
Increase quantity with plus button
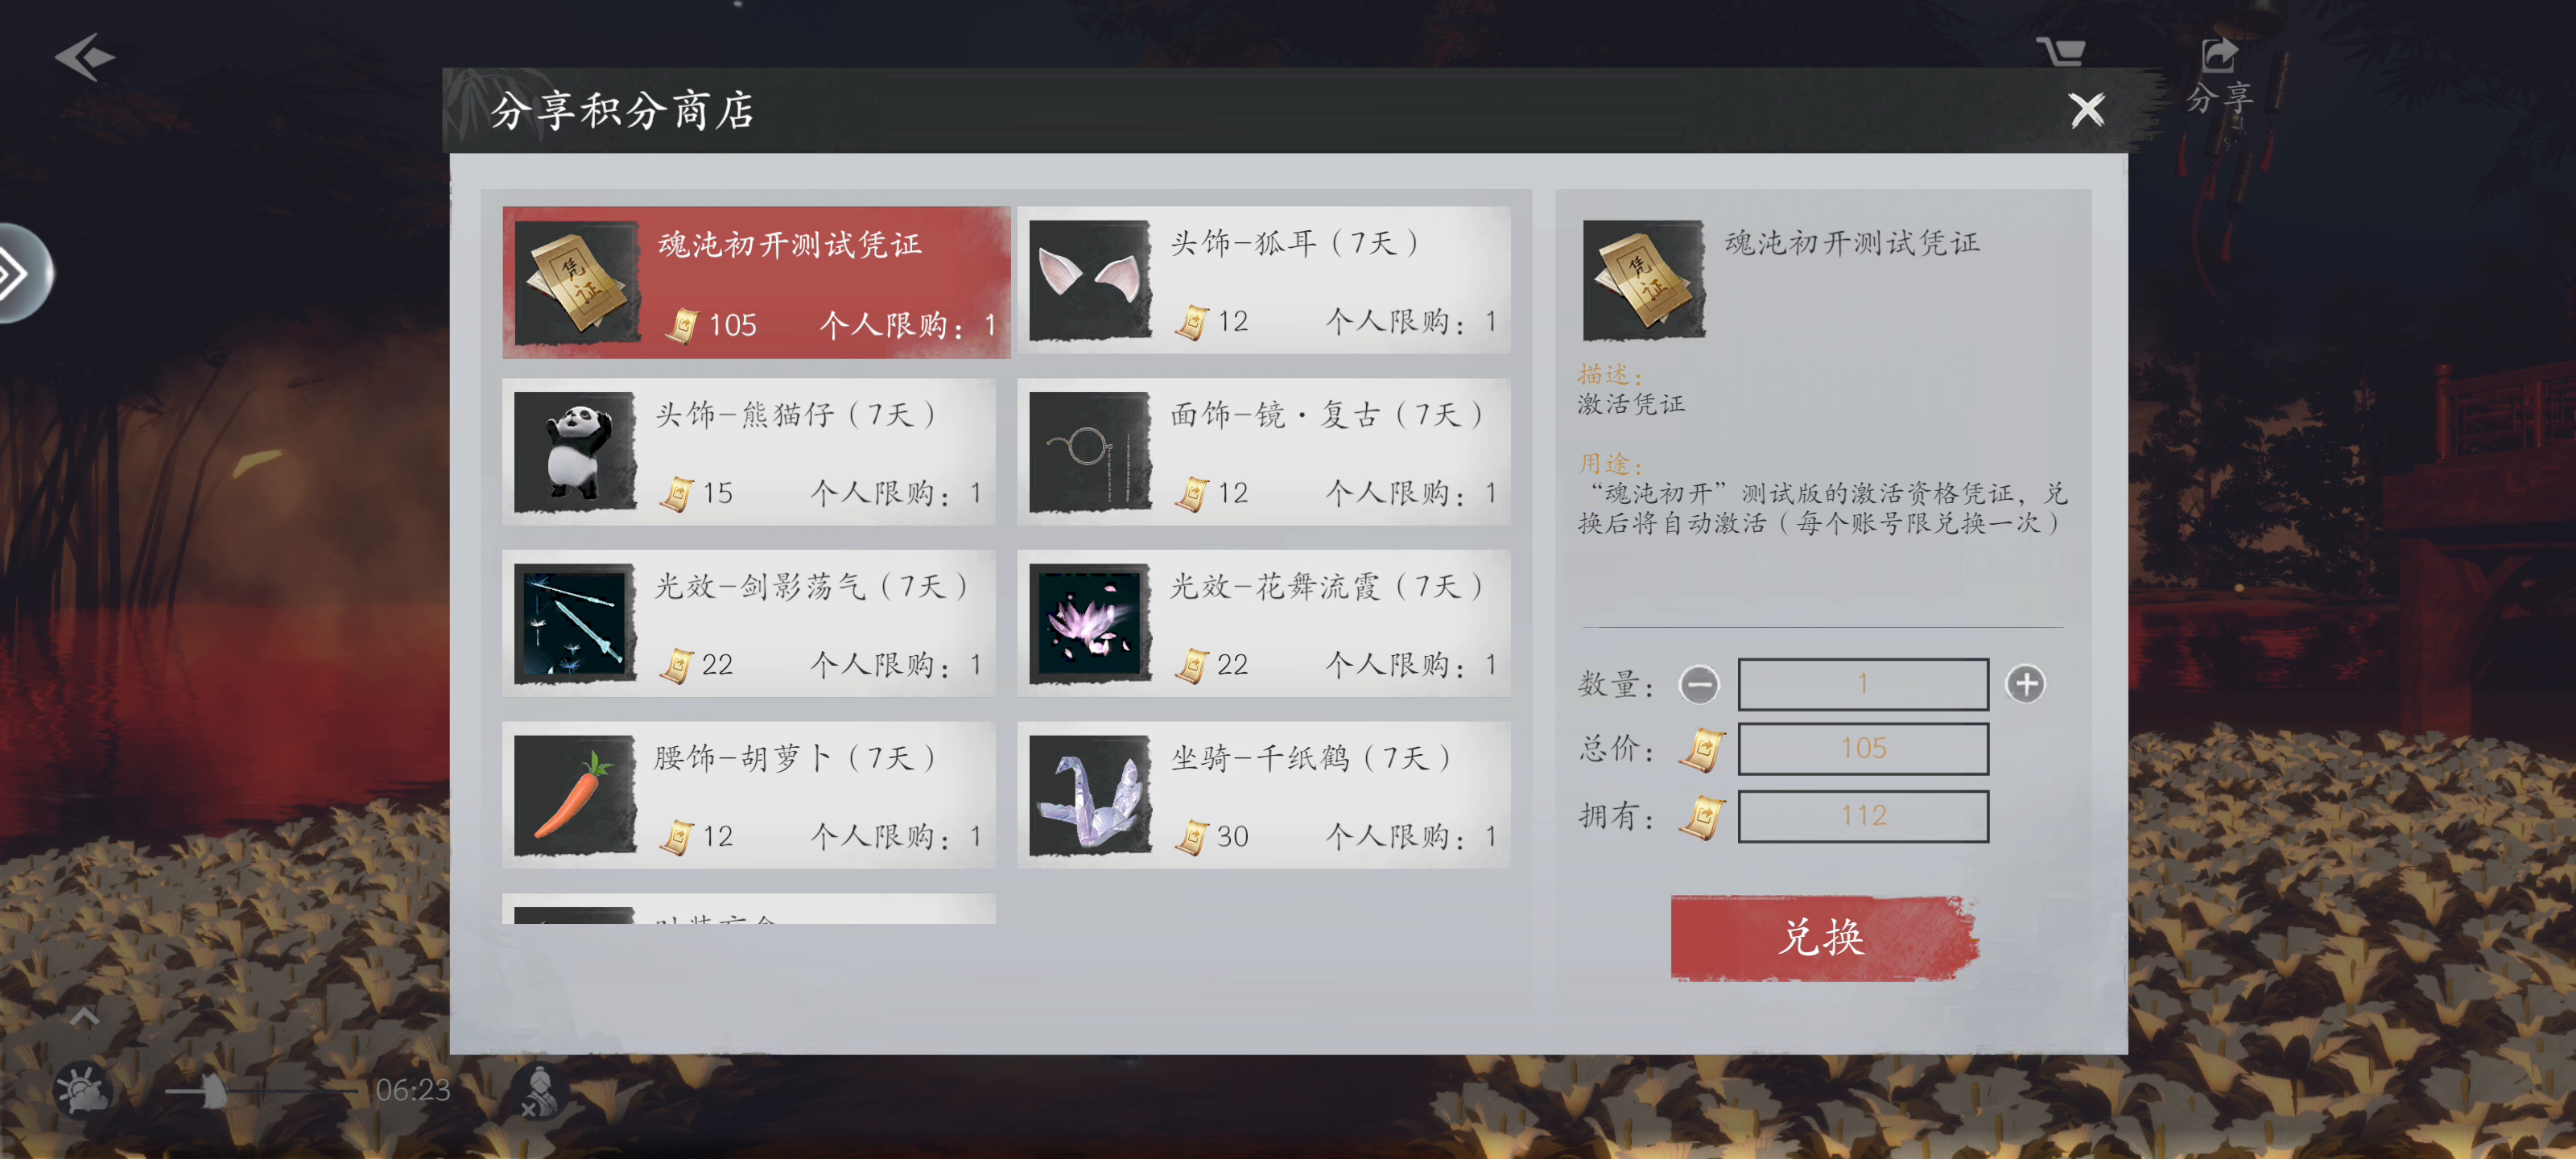[2026, 684]
